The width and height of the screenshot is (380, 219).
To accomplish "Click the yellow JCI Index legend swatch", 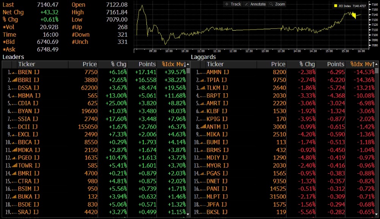I will click(336, 6).
